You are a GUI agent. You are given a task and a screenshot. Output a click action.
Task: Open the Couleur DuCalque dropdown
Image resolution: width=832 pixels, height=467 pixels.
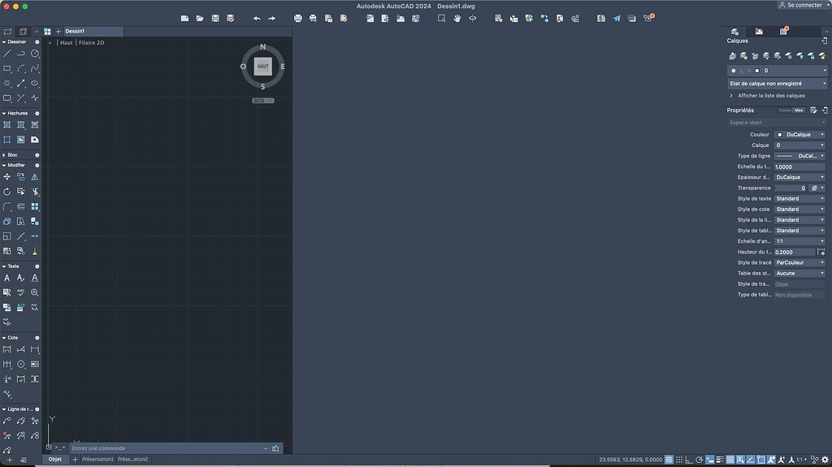(x=800, y=135)
